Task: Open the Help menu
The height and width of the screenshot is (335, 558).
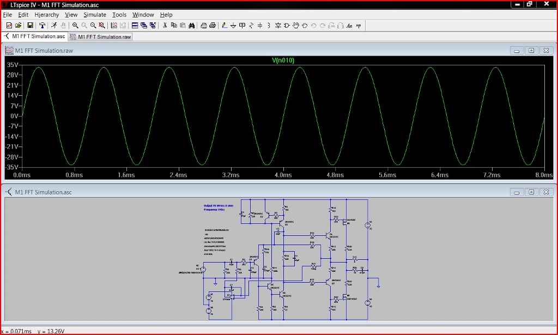Action: pyautogui.click(x=166, y=15)
